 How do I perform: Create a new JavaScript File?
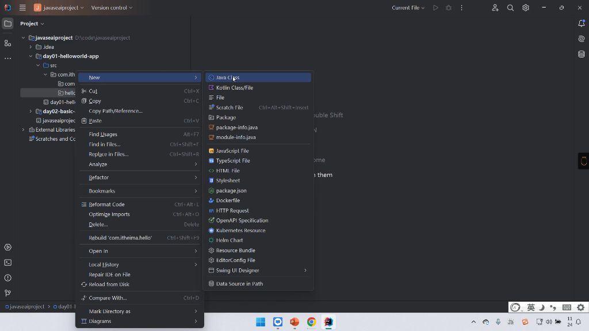258,151
